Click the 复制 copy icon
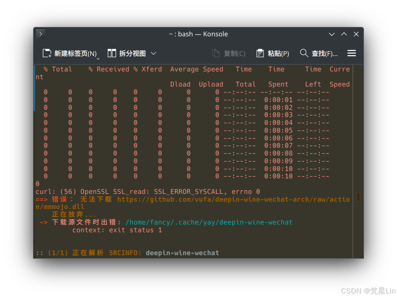 pos(215,53)
